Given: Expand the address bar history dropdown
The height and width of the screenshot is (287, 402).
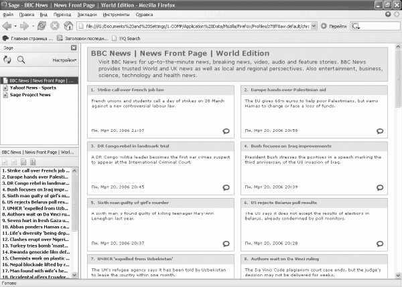Looking at the screenshot, I should click(314, 26).
